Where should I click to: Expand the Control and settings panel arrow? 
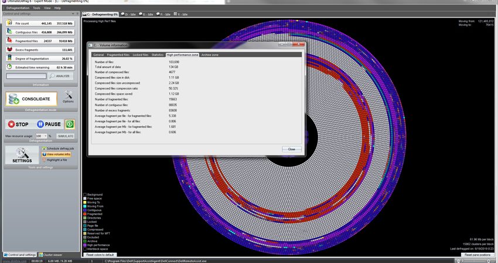click(x=73, y=13)
